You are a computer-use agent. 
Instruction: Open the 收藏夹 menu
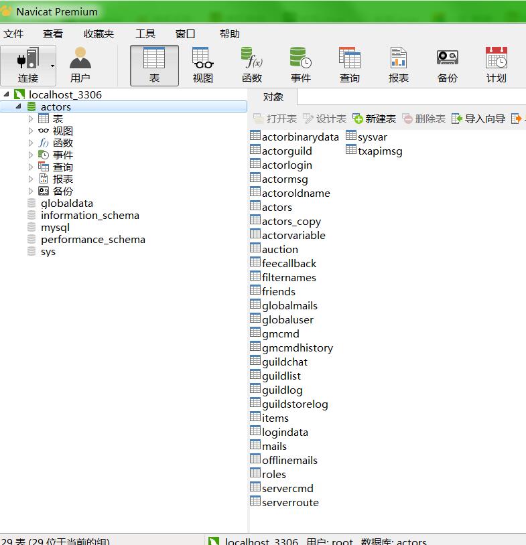[98, 34]
